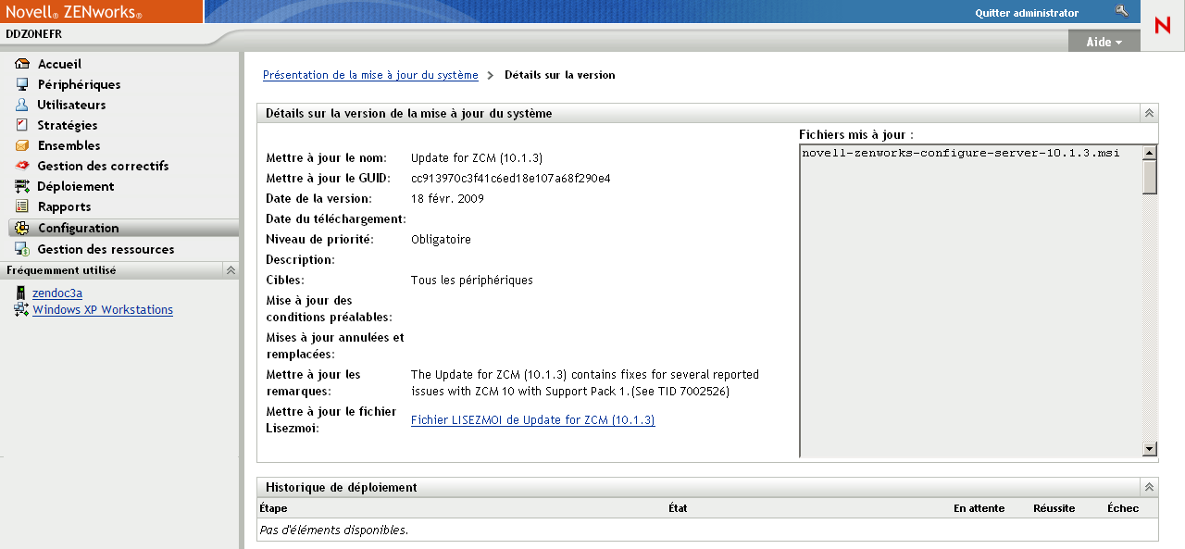
Task: Click the Stratégies icon
Action: coord(22,125)
